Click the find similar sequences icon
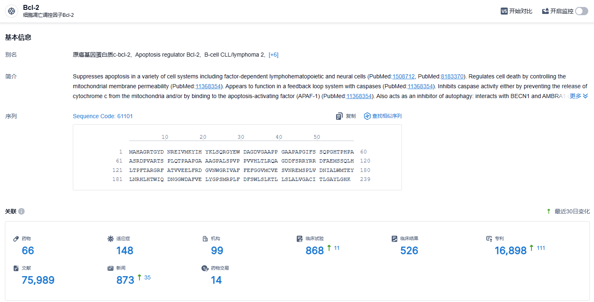 (x=367, y=117)
